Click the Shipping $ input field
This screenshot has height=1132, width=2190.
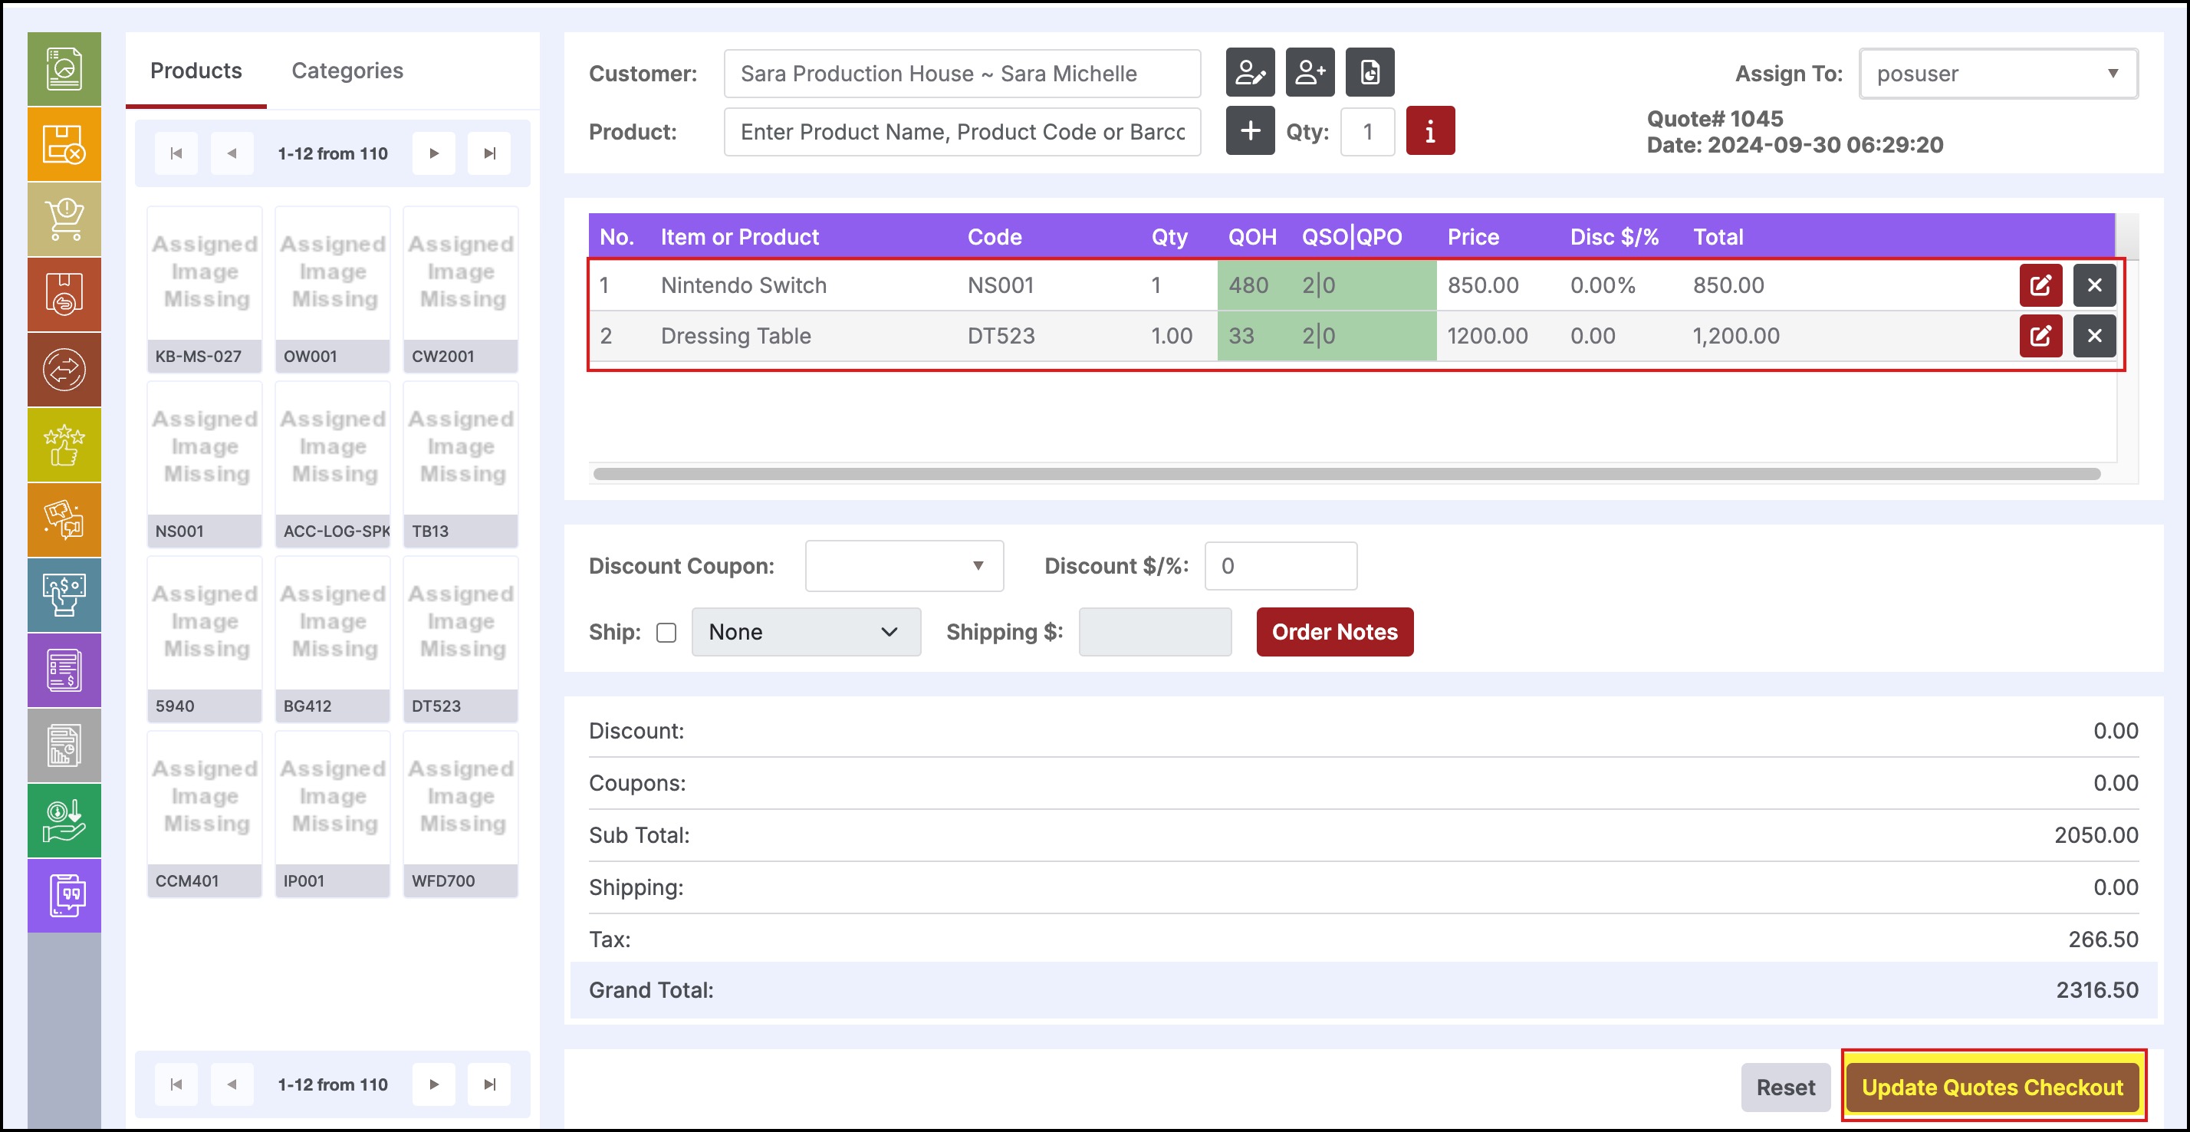[1155, 632]
